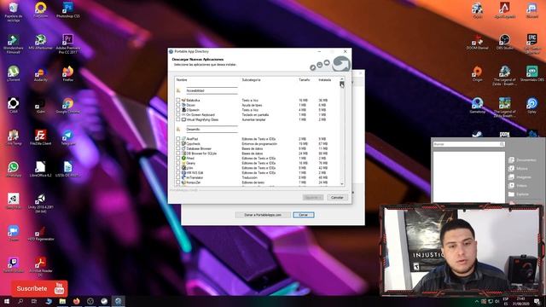Open Acrobat Reader DC shortcut
This screenshot has width=546, height=307.
click(40, 267)
